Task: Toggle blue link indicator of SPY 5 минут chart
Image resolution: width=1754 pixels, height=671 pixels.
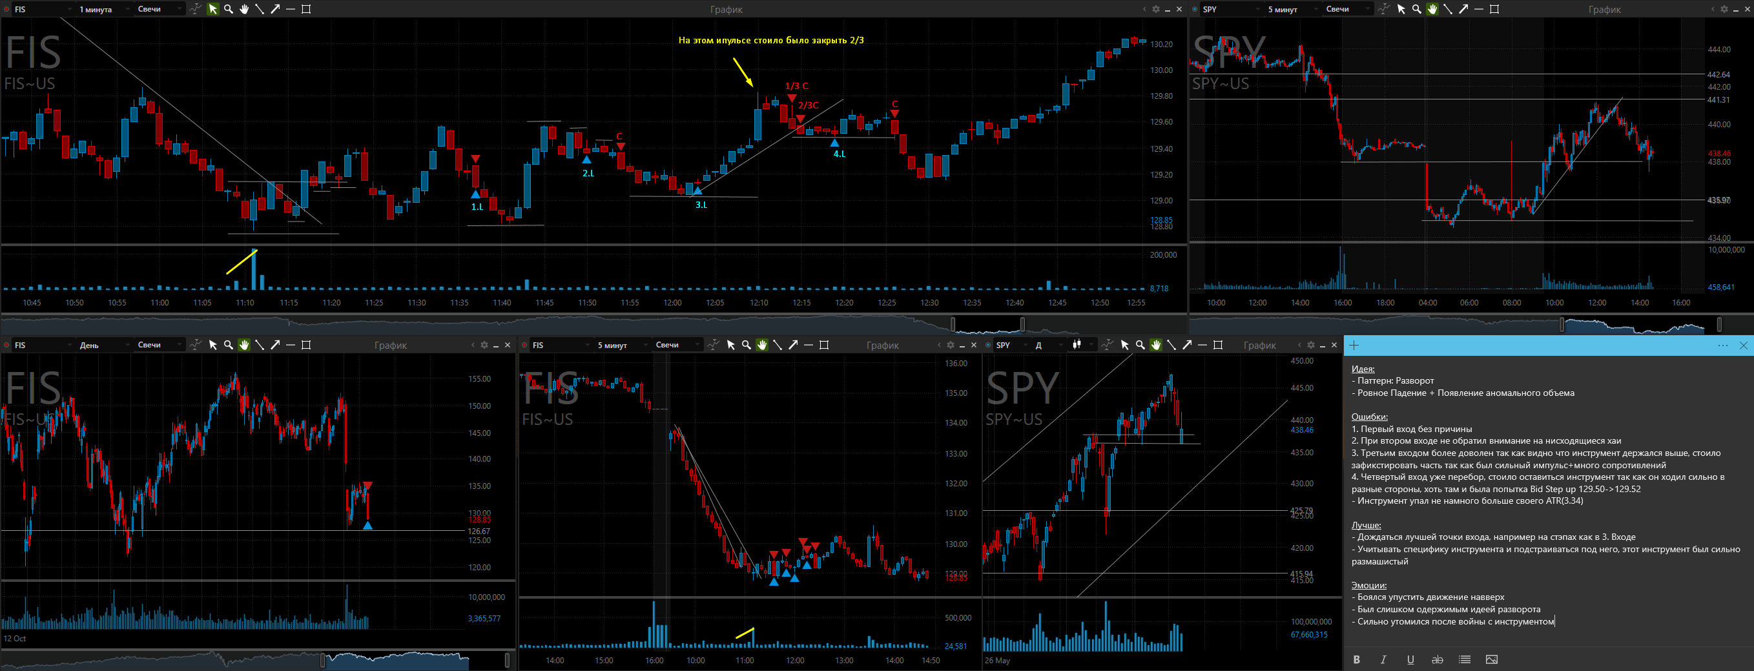Action: coord(1195,9)
